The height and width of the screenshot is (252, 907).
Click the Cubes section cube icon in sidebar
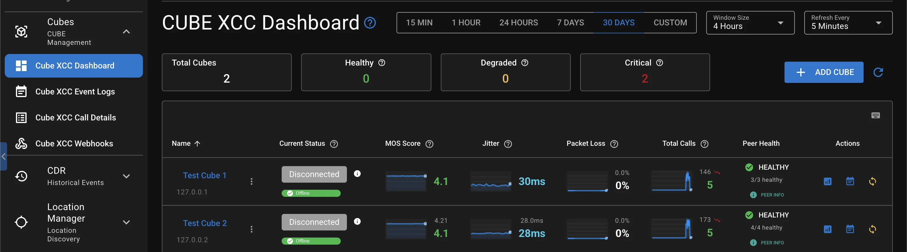pos(21,32)
